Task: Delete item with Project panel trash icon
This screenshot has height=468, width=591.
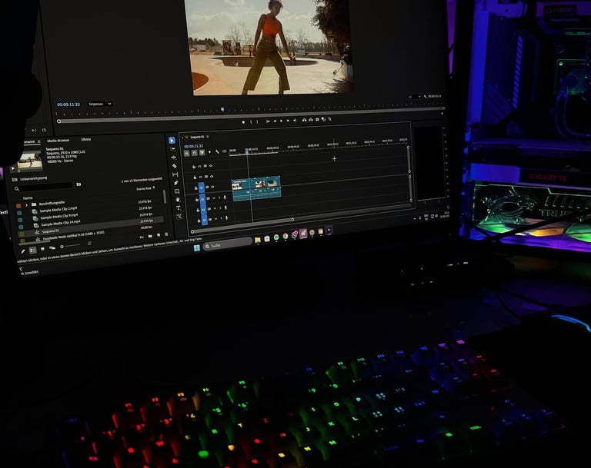Action: 166,234
